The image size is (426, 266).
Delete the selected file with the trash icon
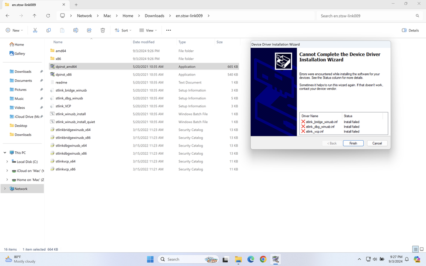tap(102, 30)
